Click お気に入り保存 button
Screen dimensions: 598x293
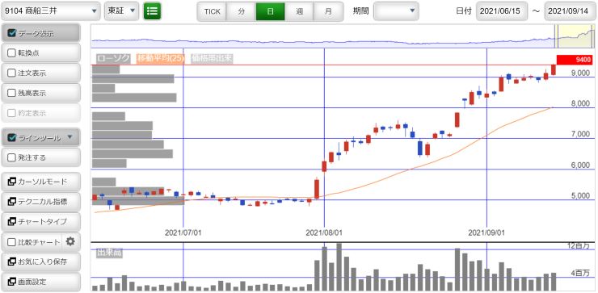(x=41, y=262)
